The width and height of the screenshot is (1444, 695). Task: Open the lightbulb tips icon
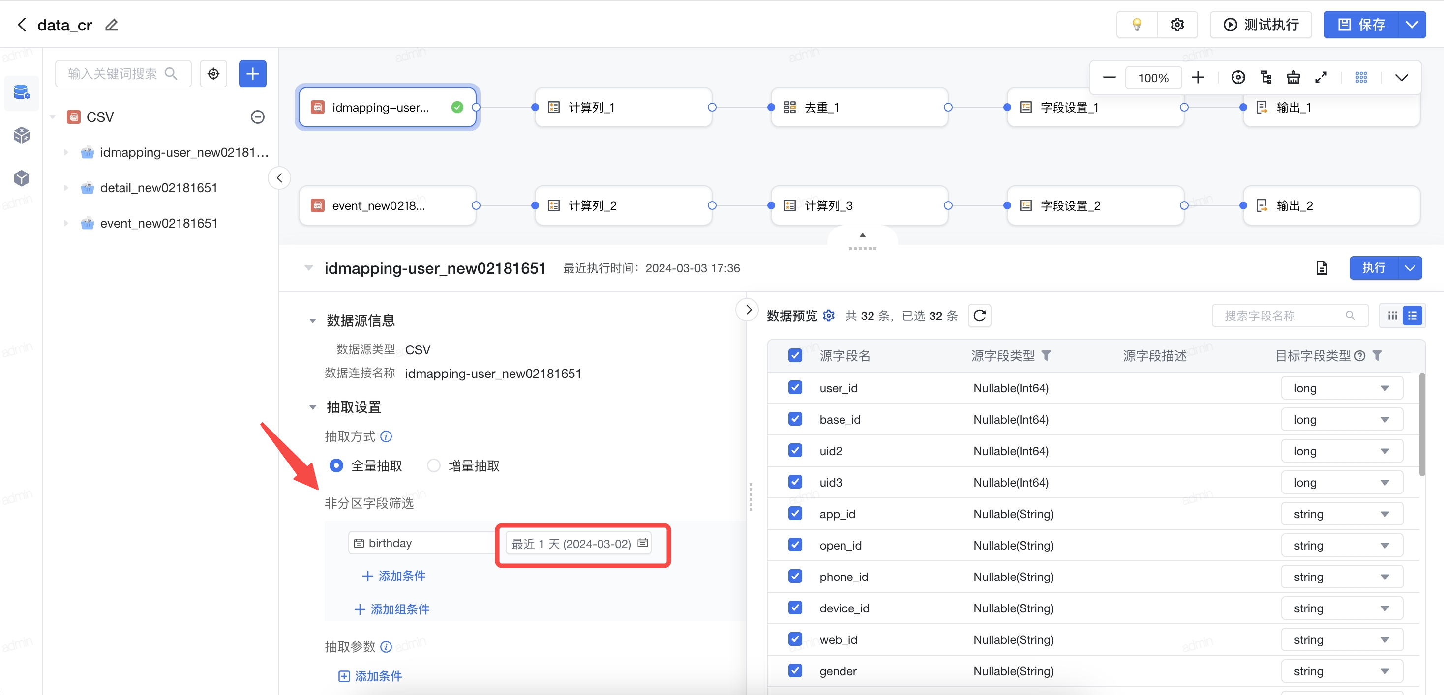coord(1136,25)
